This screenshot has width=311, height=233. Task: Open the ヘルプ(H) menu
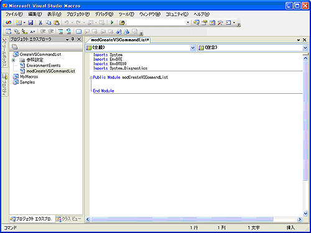(x=202, y=14)
